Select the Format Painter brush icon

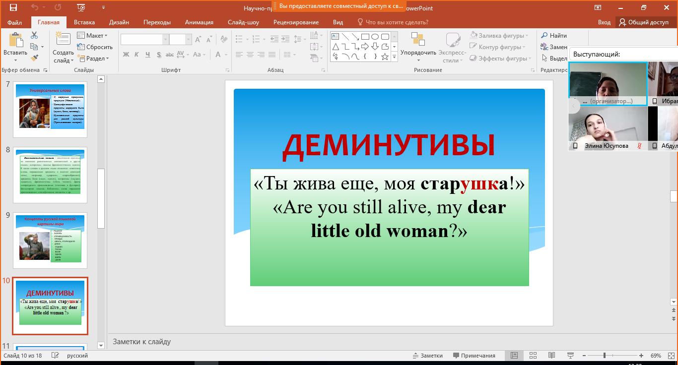click(34, 58)
